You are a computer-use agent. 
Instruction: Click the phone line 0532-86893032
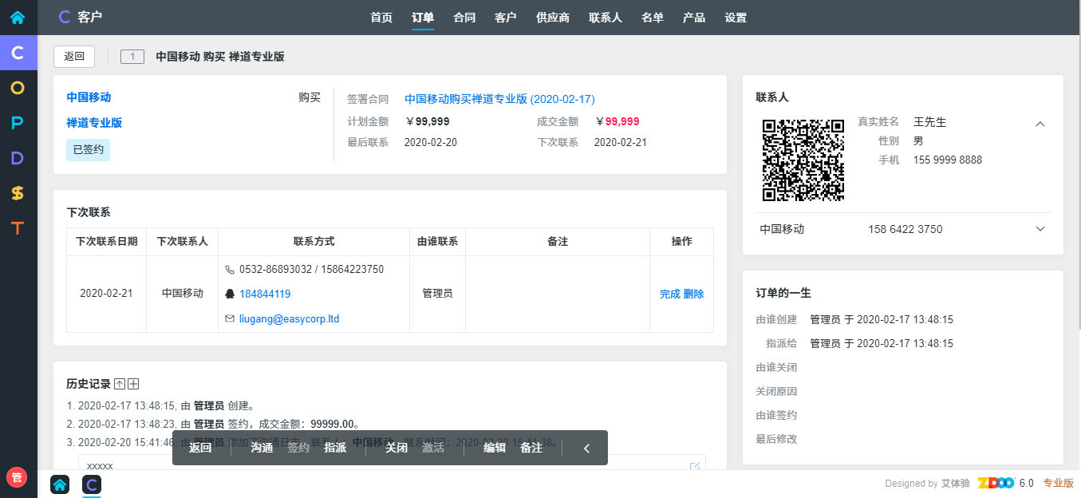311,270
